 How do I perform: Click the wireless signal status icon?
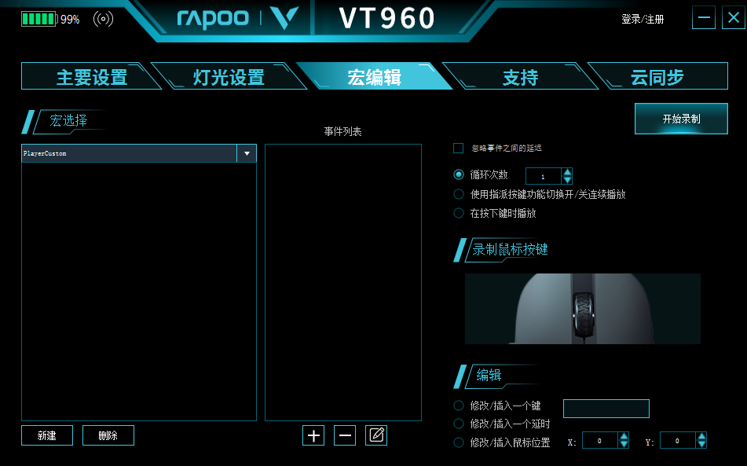click(103, 20)
